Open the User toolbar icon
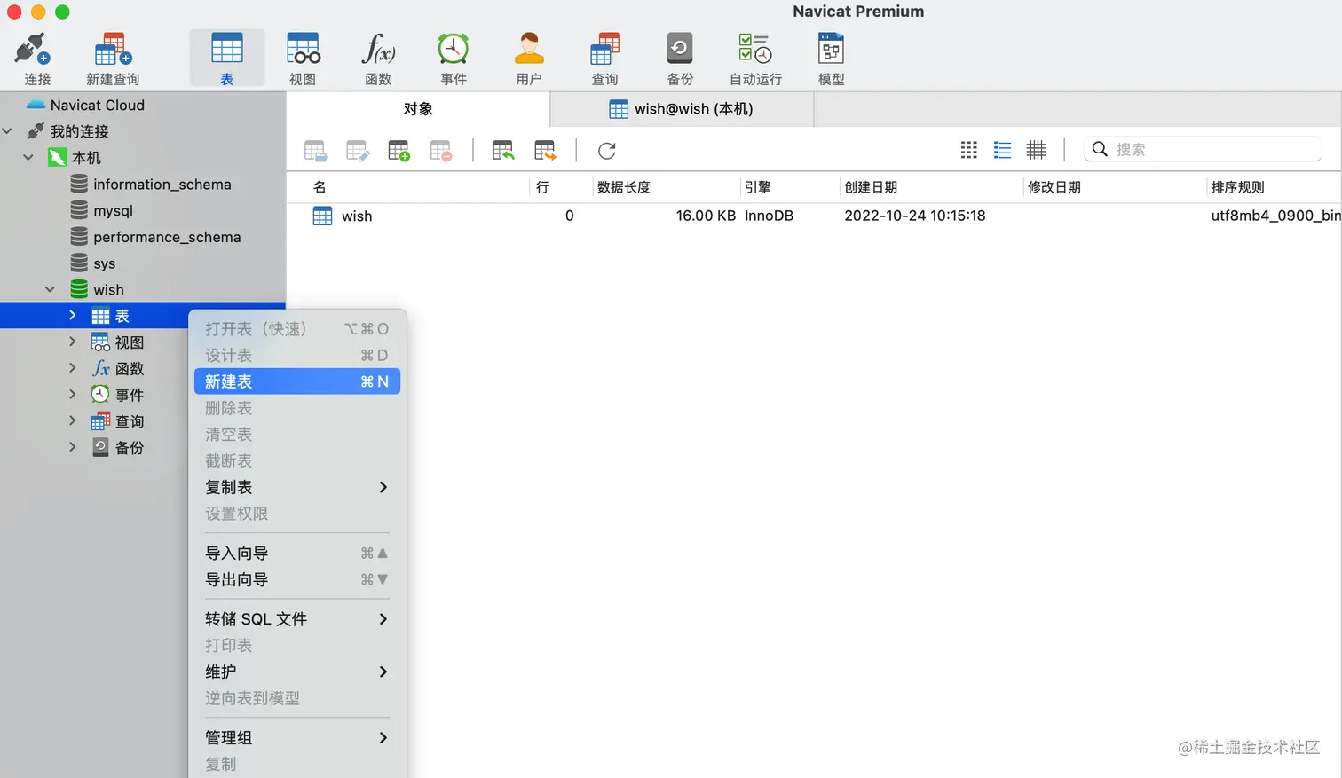The width and height of the screenshot is (1342, 778). [x=529, y=59]
